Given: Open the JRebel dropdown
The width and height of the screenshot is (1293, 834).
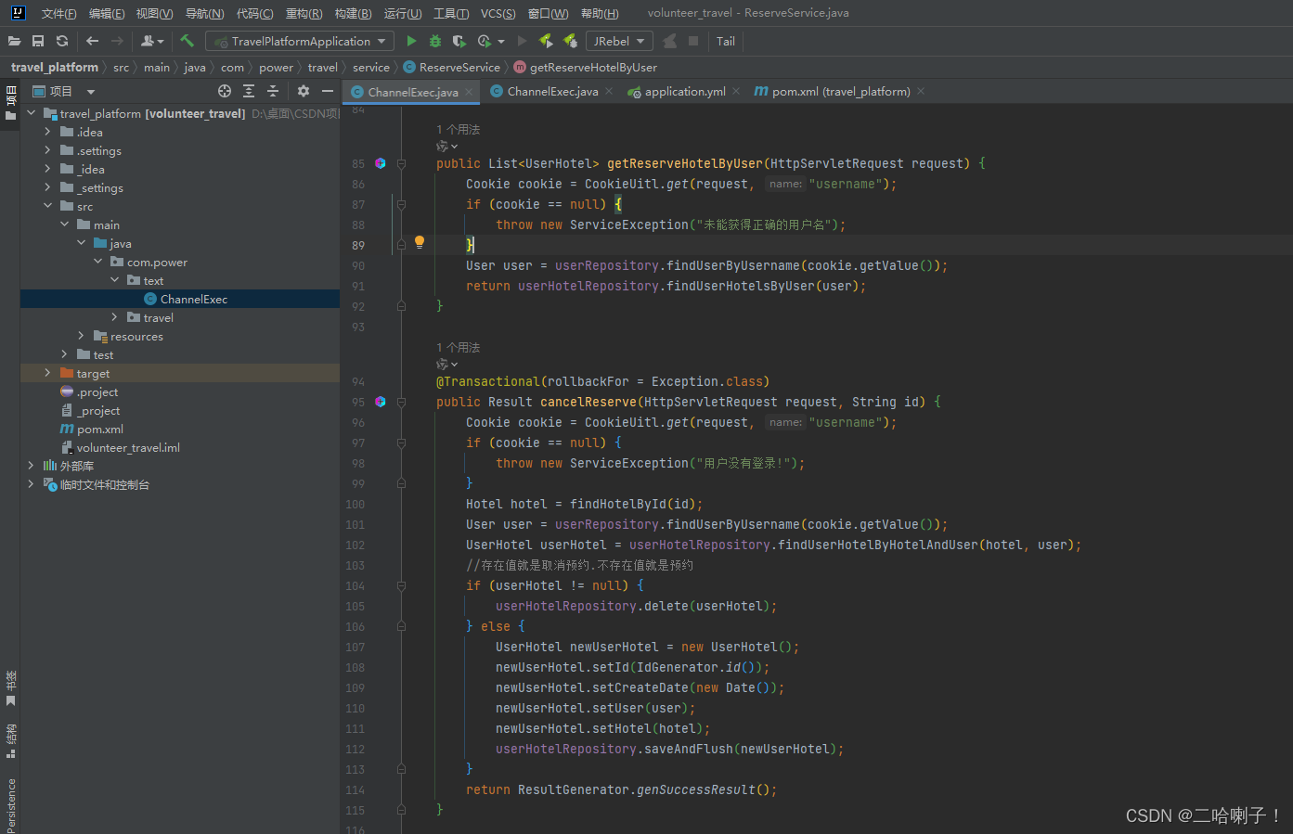Looking at the screenshot, I should click(619, 41).
